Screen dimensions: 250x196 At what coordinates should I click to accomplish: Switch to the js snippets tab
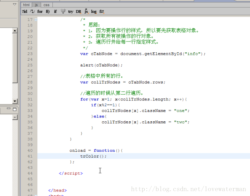pyautogui.click(x=36, y=5)
